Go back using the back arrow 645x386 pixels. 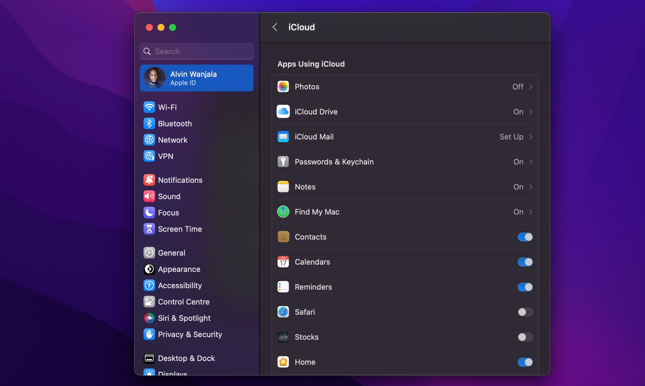tap(275, 27)
